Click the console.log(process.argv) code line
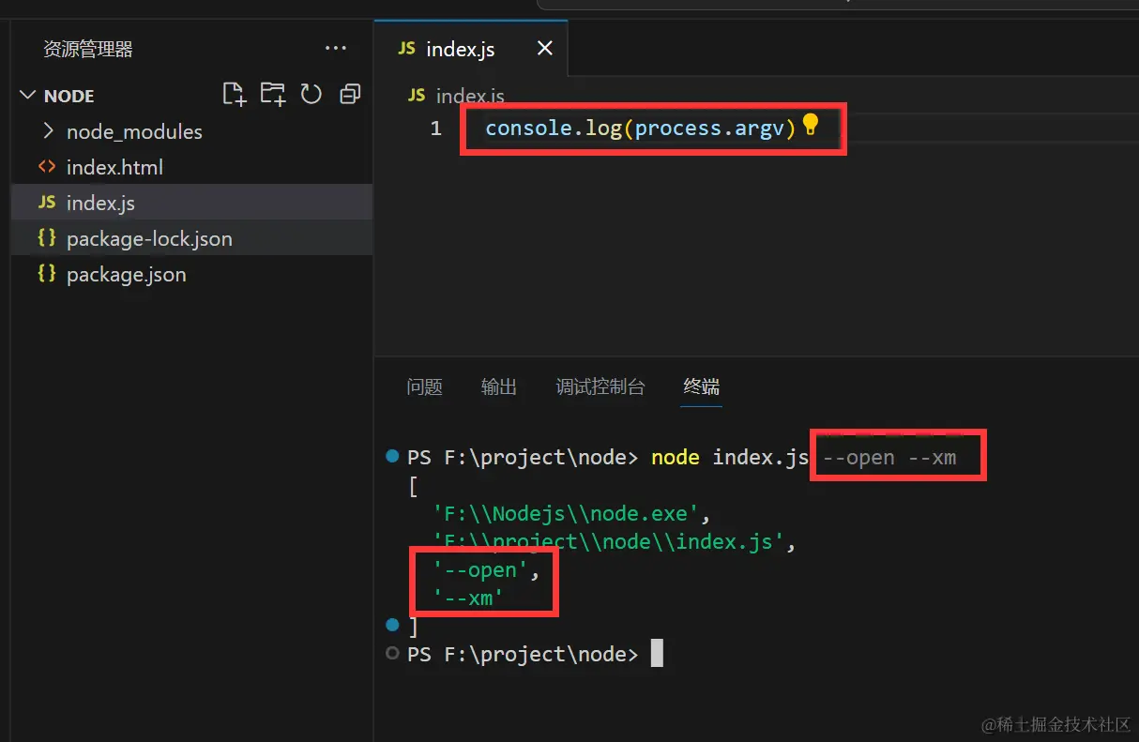Viewport: 1139px width, 742px height. [x=640, y=128]
